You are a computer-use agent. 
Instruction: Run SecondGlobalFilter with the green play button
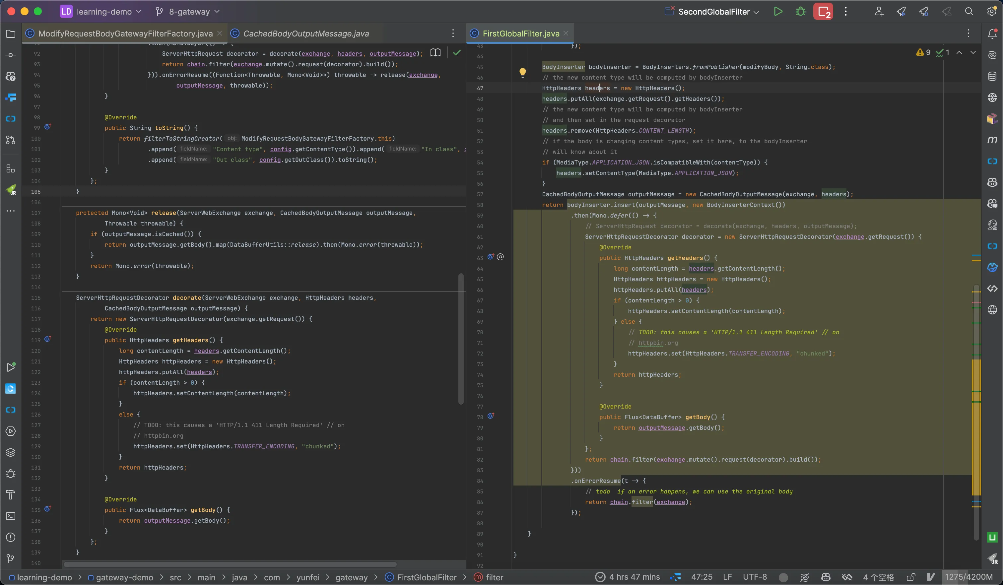[x=778, y=12]
